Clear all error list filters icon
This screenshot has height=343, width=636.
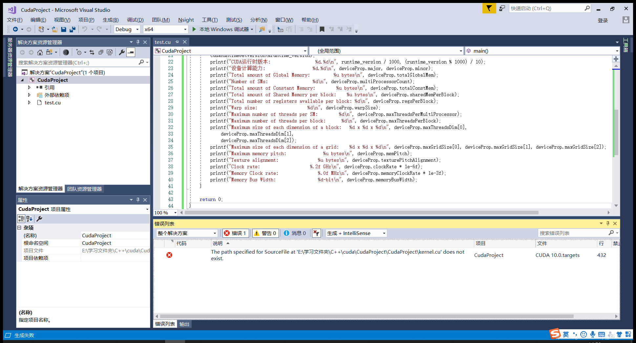tap(316, 233)
